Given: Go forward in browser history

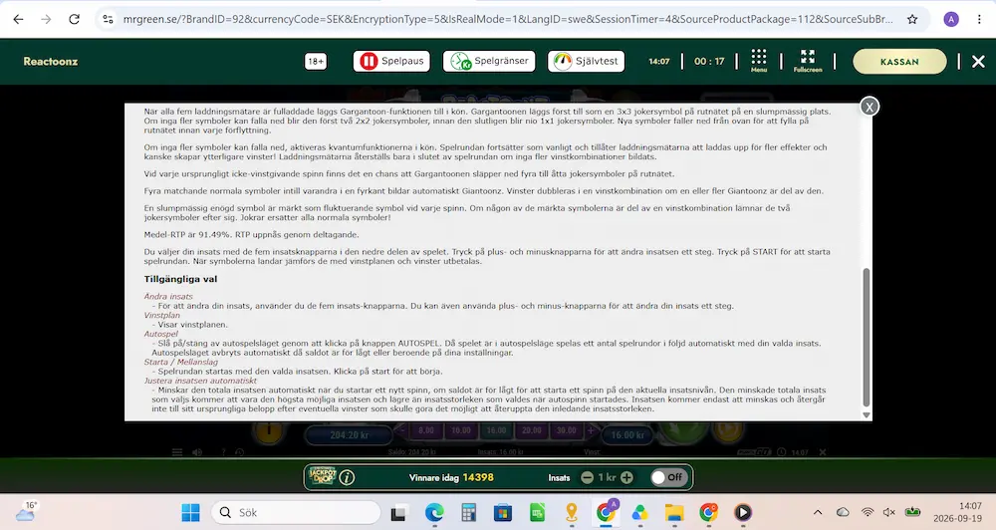Looking at the screenshot, I should coord(47,19).
